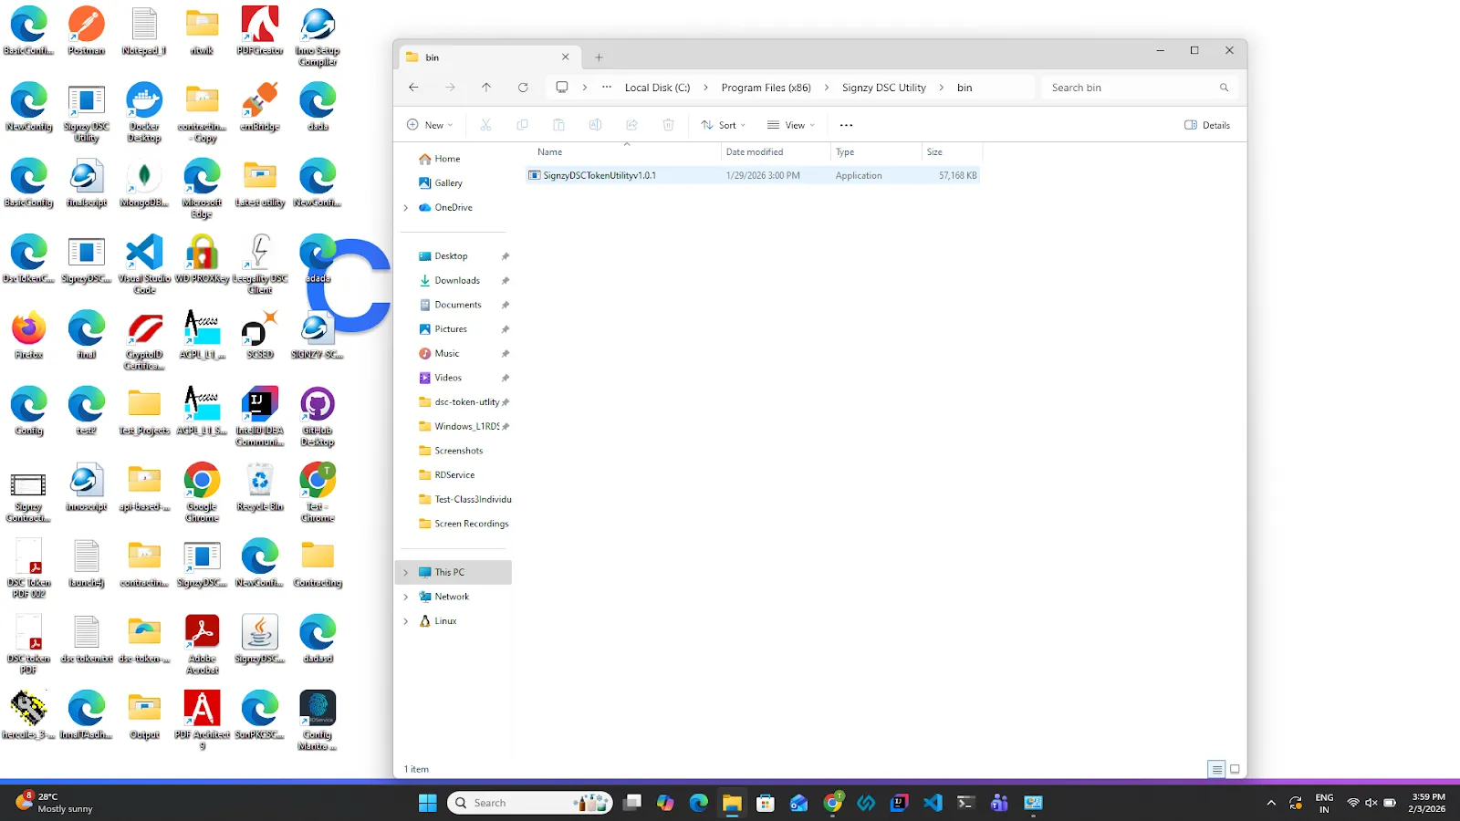Sort files by the Date modified column

coord(776,152)
